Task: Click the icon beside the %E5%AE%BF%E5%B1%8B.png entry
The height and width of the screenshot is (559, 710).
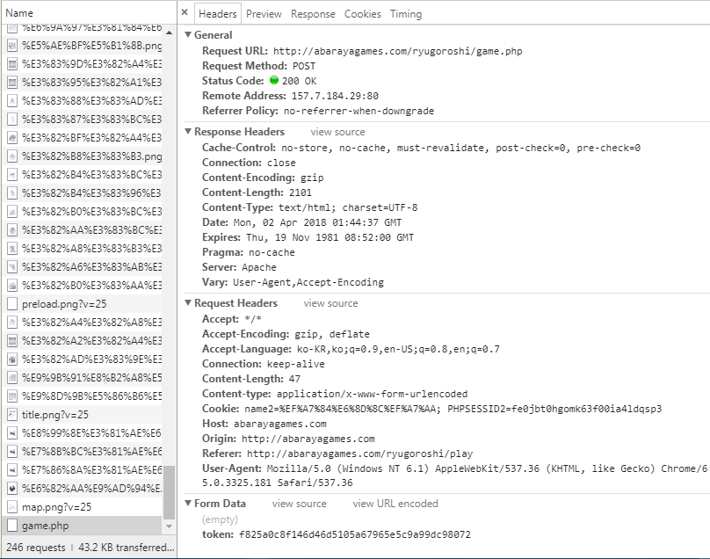Action: point(12,46)
